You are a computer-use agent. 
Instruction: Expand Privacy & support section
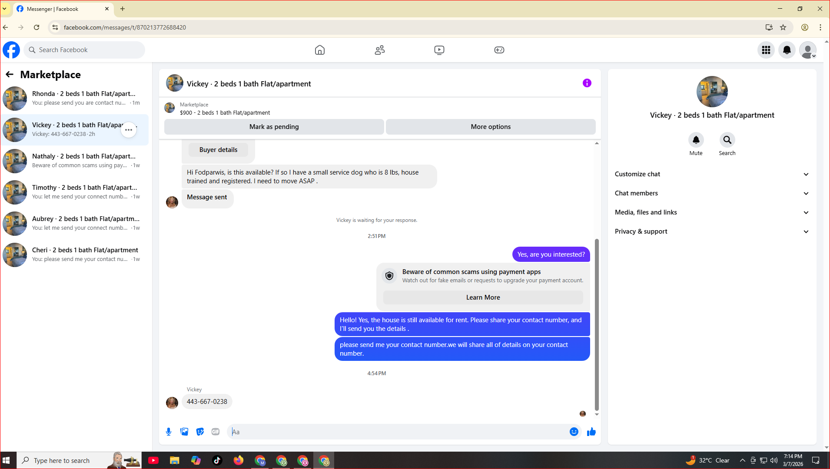coord(712,231)
